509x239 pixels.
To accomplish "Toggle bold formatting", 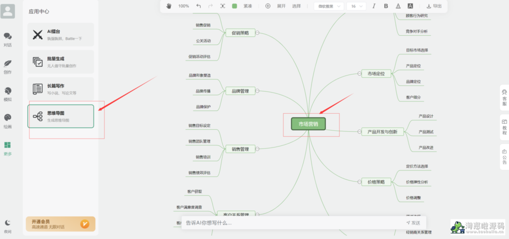I will (x=386, y=6).
